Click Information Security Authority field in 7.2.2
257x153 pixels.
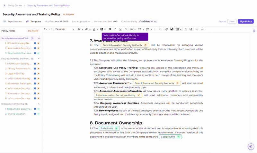[x=157, y=83]
